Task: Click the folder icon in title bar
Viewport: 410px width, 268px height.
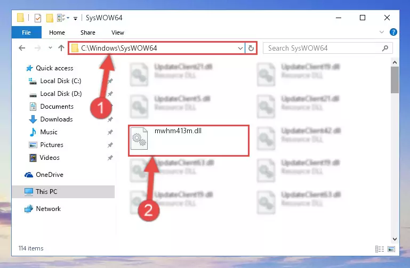Action: point(21,18)
